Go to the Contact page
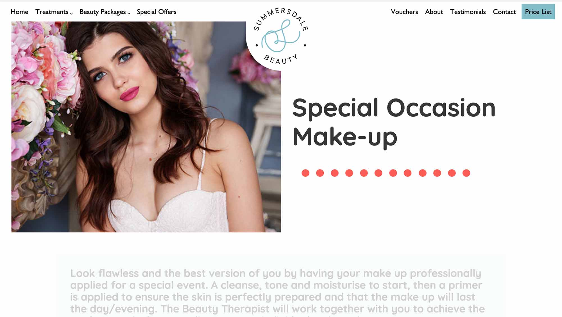This screenshot has width=562, height=317. pyautogui.click(x=504, y=12)
